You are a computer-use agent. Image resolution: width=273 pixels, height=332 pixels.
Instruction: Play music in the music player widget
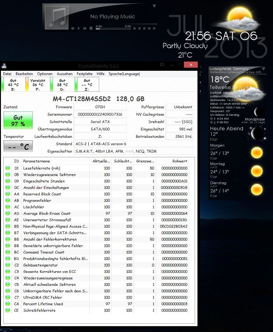[x=79, y=28]
